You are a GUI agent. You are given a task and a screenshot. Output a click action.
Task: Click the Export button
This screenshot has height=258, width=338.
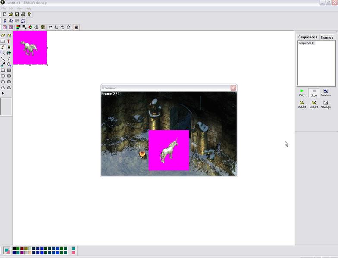314,104
